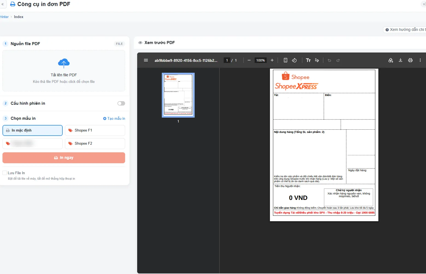Click the cloud upload icon

tap(64, 63)
